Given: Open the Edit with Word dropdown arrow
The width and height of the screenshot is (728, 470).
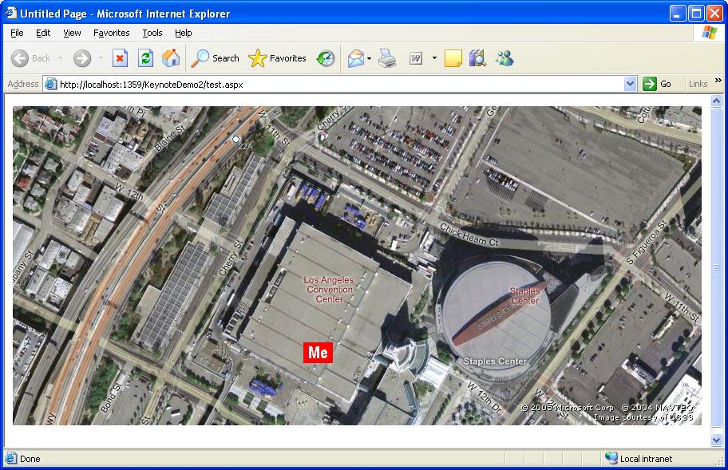Looking at the screenshot, I should 434,58.
